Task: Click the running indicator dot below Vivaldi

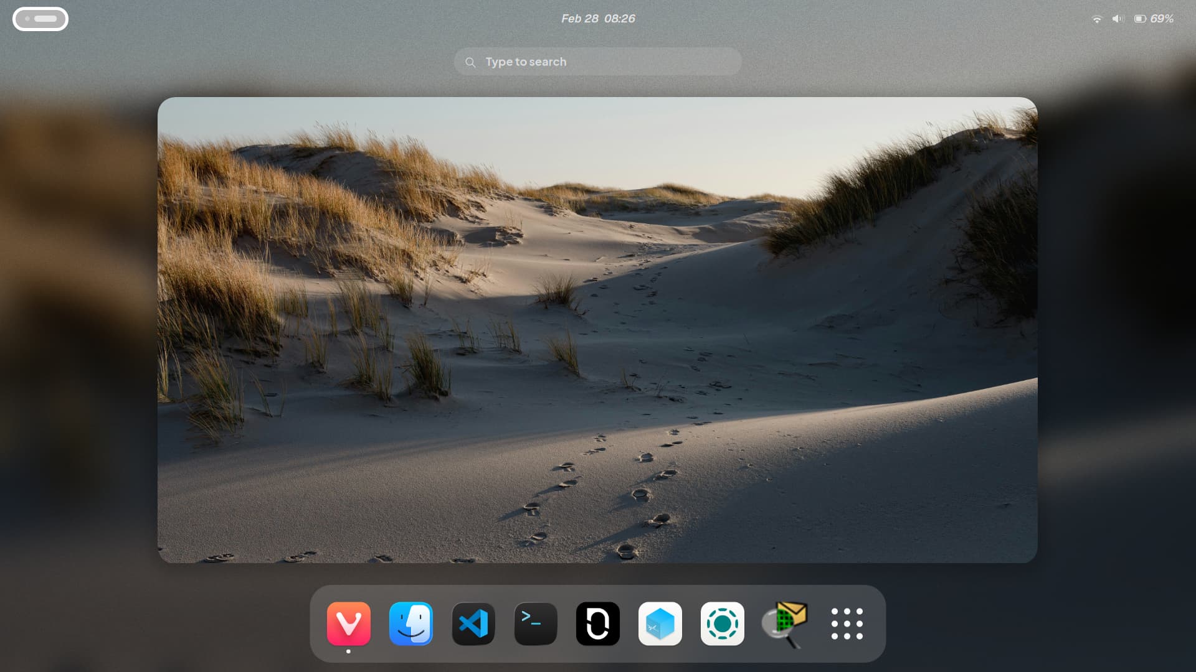Action: (348, 651)
